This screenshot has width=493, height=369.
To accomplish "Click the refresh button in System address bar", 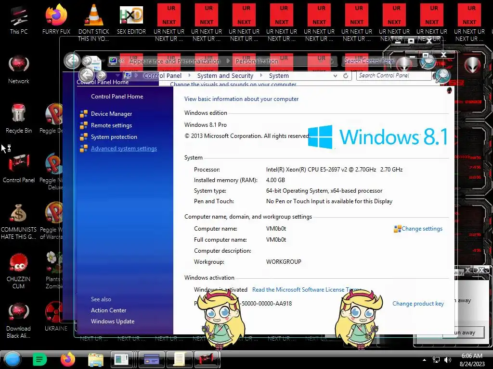I will [x=346, y=75].
